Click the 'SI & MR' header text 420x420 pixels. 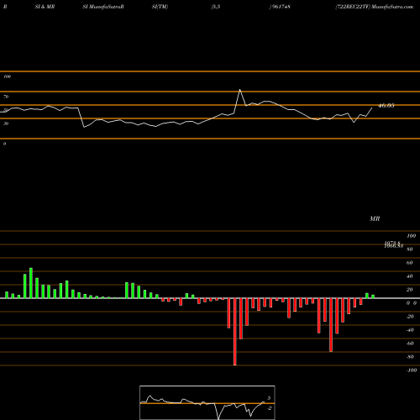[45, 7]
